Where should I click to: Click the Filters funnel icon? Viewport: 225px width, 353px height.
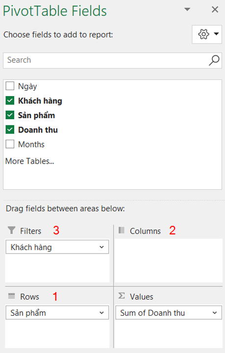tap(11, 230)
